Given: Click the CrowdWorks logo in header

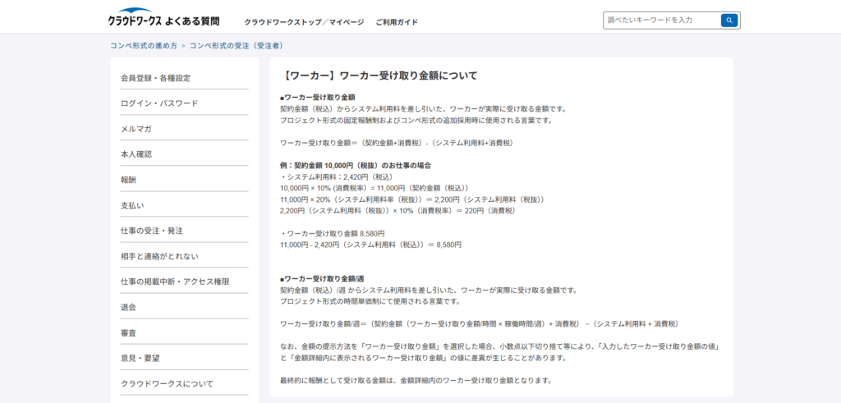Looking at the screenshot, I should pyautogui.click(x=163, y=19).
